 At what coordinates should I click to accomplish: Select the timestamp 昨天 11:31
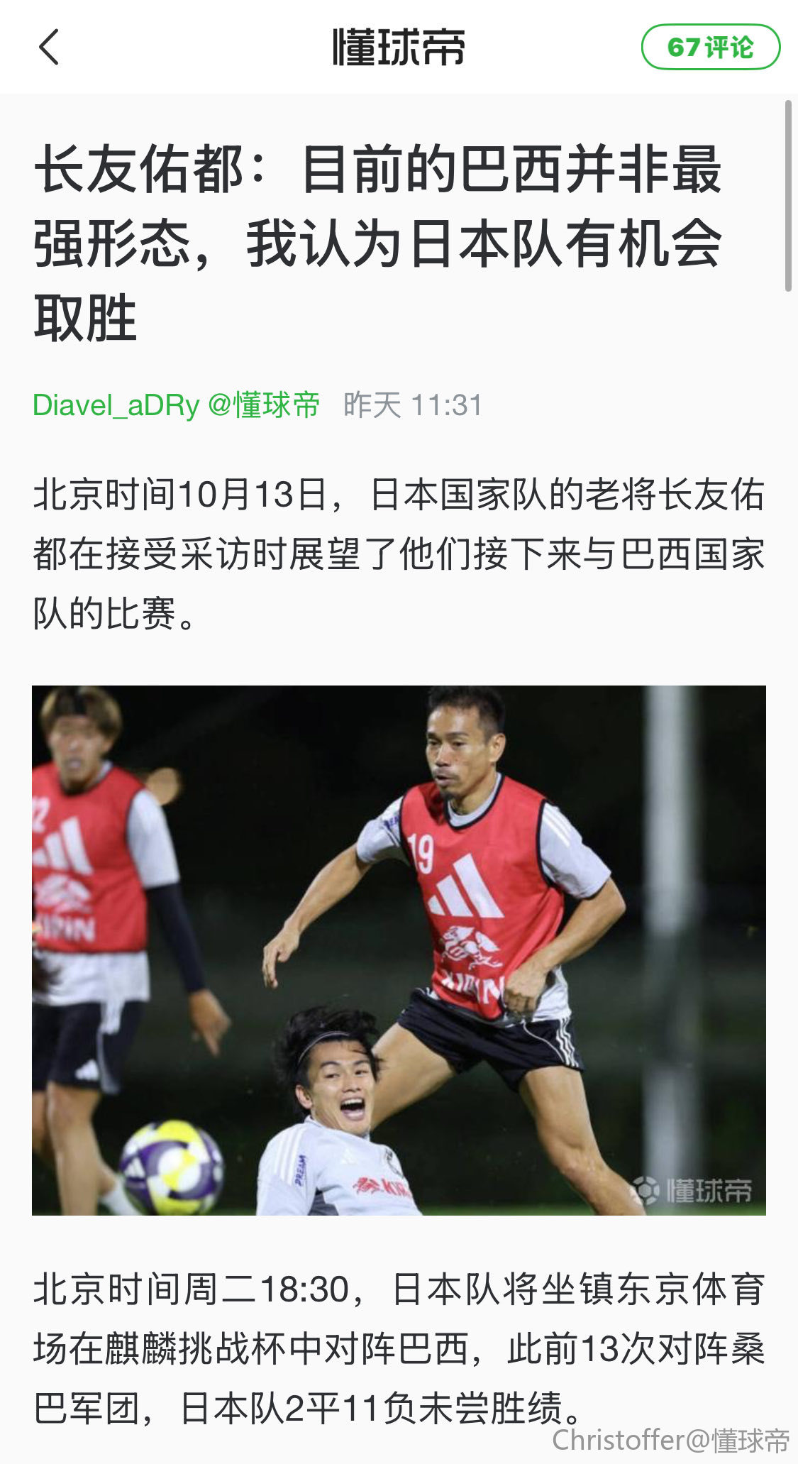(412, 405)
